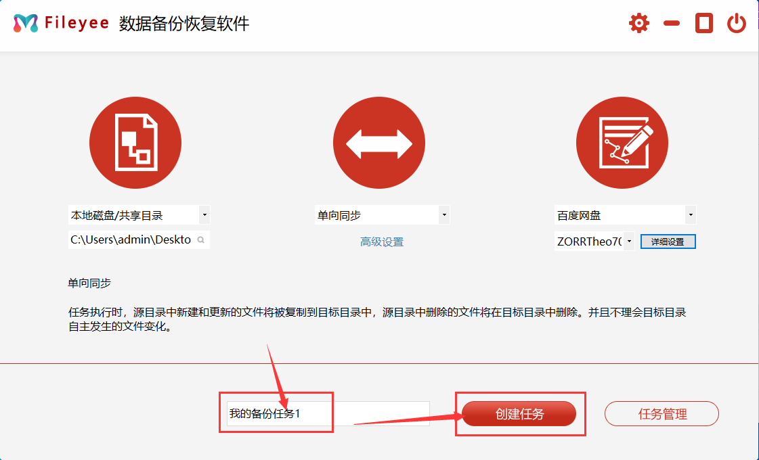The width and height of the screenshot is (759, 460).
Task: Click the double-arrow sync direction icon
Action: click(x=379, y=143)
